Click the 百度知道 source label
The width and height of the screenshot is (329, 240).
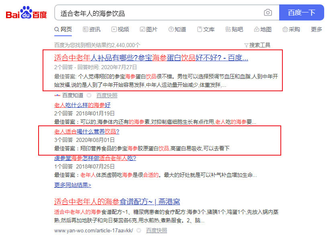pos(73,96)
